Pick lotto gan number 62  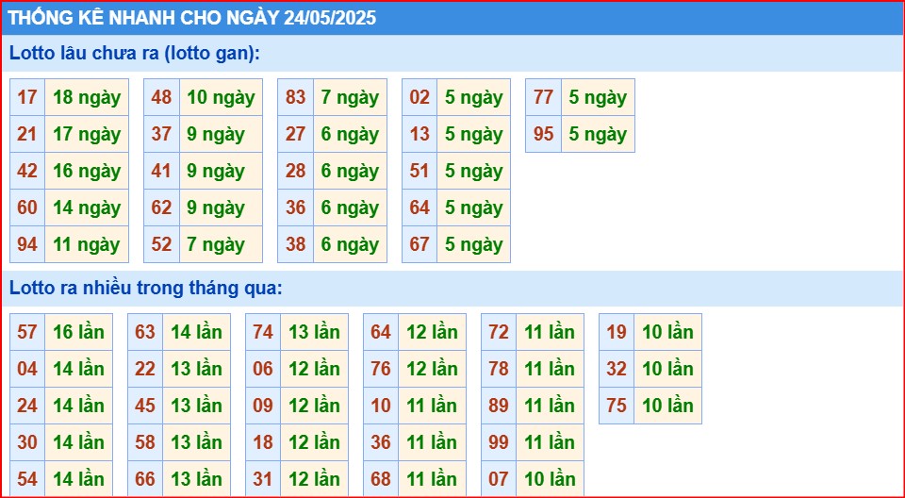coord(161,207)
